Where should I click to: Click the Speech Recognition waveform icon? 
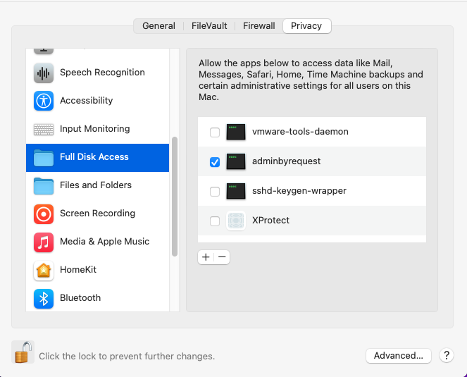[x=44, y=73]
